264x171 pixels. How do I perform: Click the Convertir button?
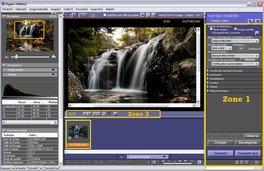click(220, 154)
